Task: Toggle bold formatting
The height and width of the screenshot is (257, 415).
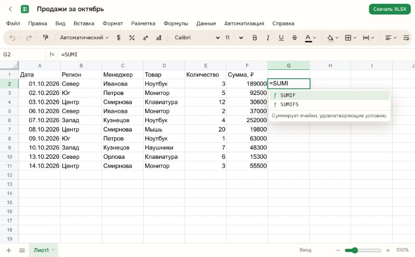Action: [x=254, y=38]
